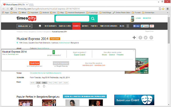Screen dimensions: 171x107
Task: Bookmark page with the star icon
Action: click(163, 9)
